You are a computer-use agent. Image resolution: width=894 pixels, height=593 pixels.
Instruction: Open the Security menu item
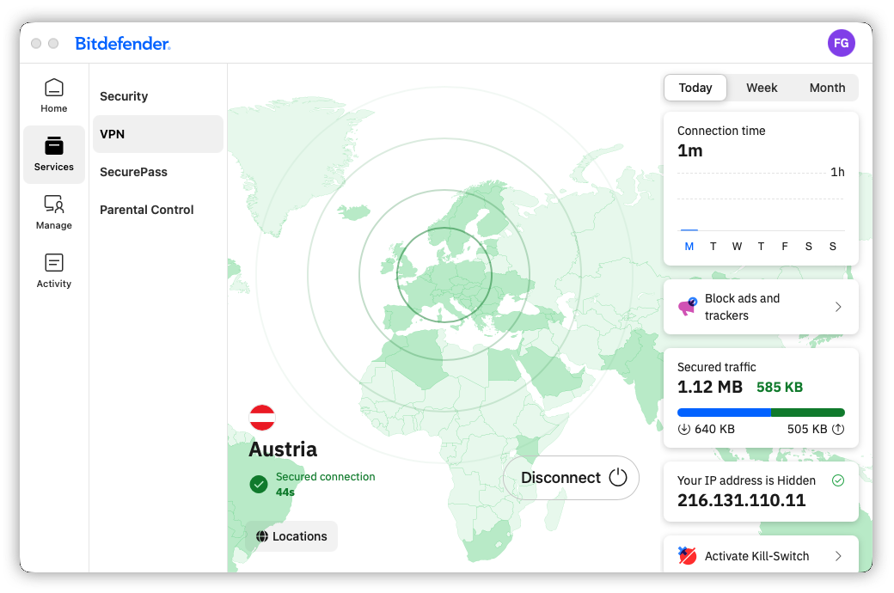(158, 96)
